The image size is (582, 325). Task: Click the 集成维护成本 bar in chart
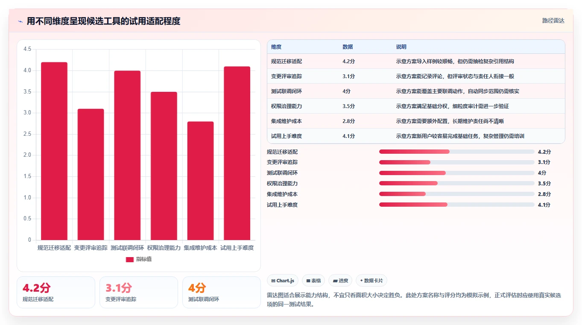coord(200,181)
